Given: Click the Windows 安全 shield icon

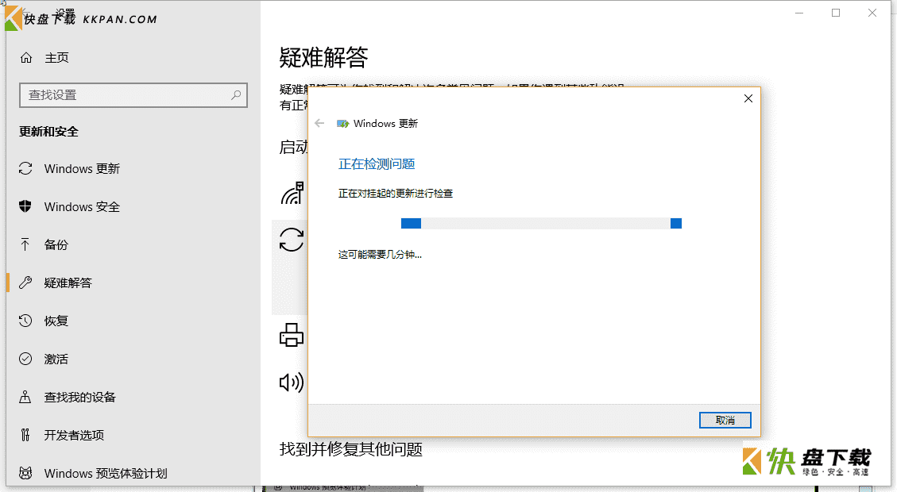Looking at the screenshot, I should coord(25,206).
